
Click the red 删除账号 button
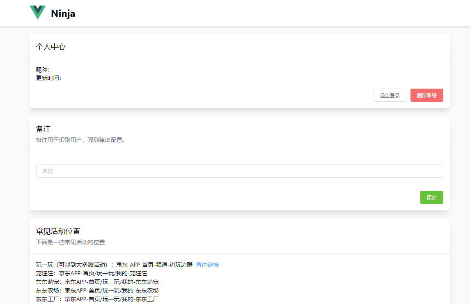[x=426, y=95]
